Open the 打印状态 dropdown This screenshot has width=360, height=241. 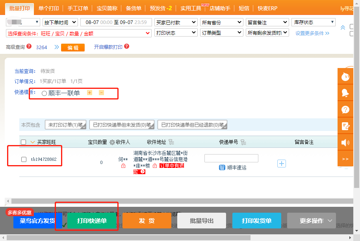(176, 33)
